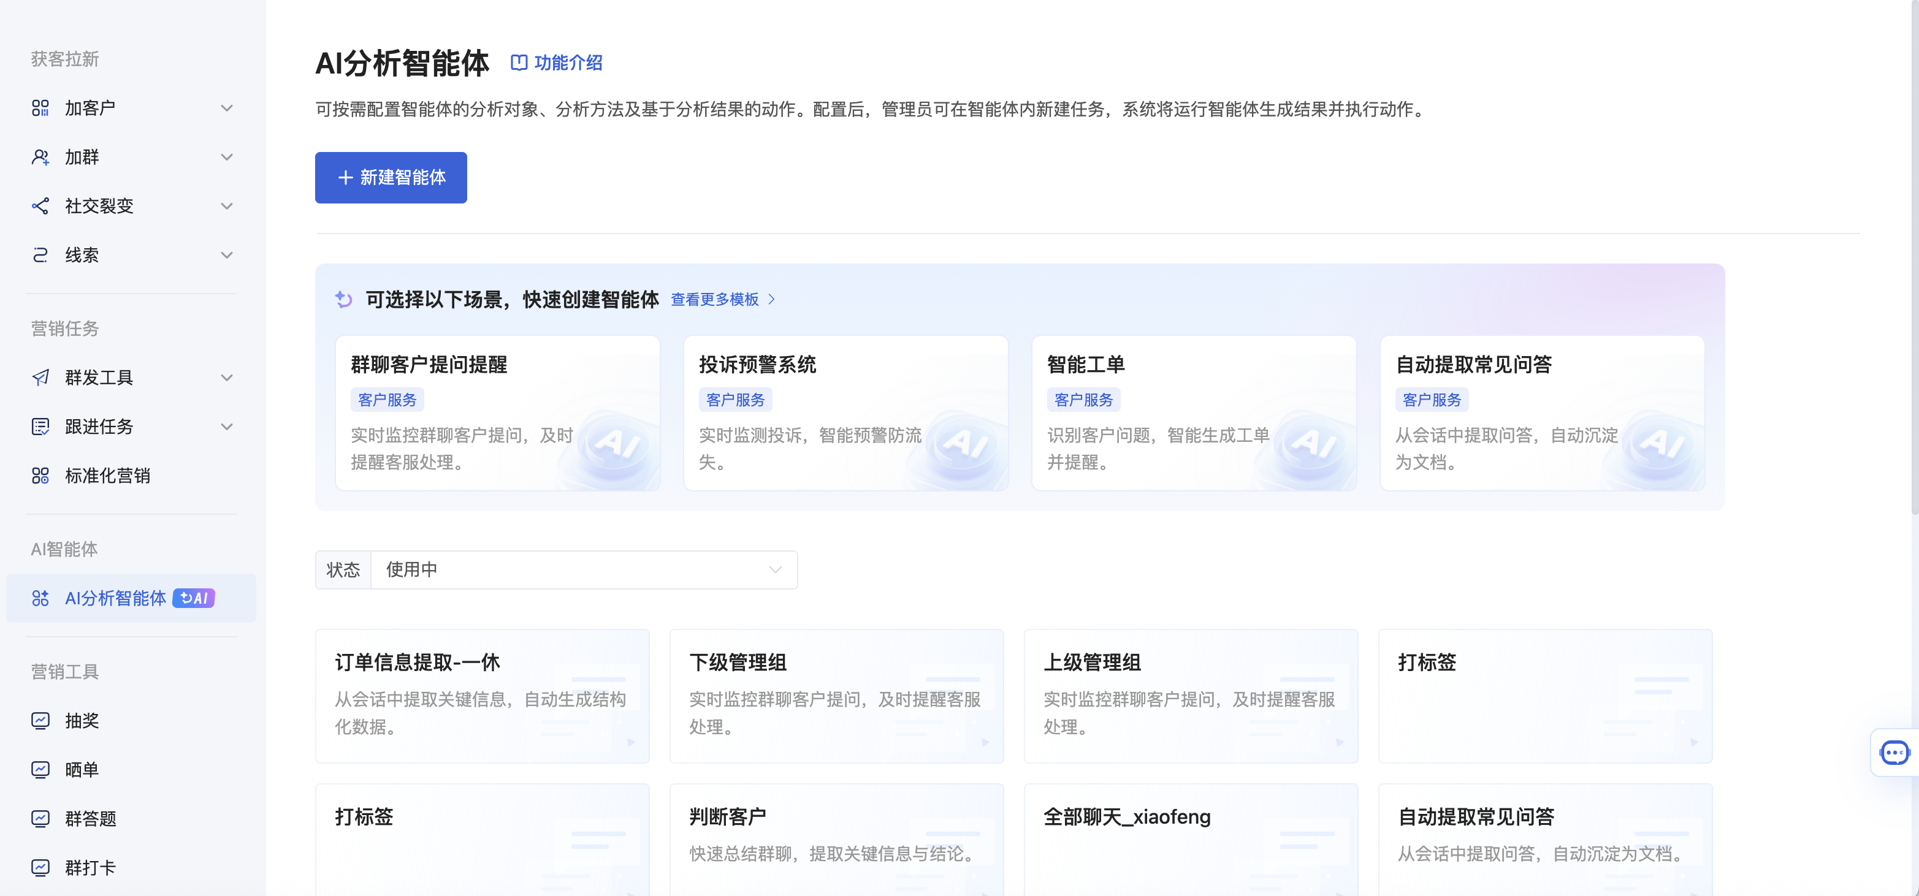This screenshot has height=896, width=1919.
Task: Open 群打卡 in the sidebar
Action: pyautogui.click(x=131, y=868)
